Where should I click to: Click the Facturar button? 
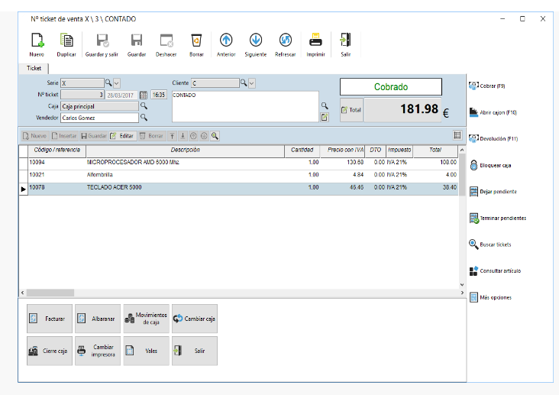[x=50, y=319]
